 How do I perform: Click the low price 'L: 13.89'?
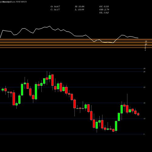79,10
